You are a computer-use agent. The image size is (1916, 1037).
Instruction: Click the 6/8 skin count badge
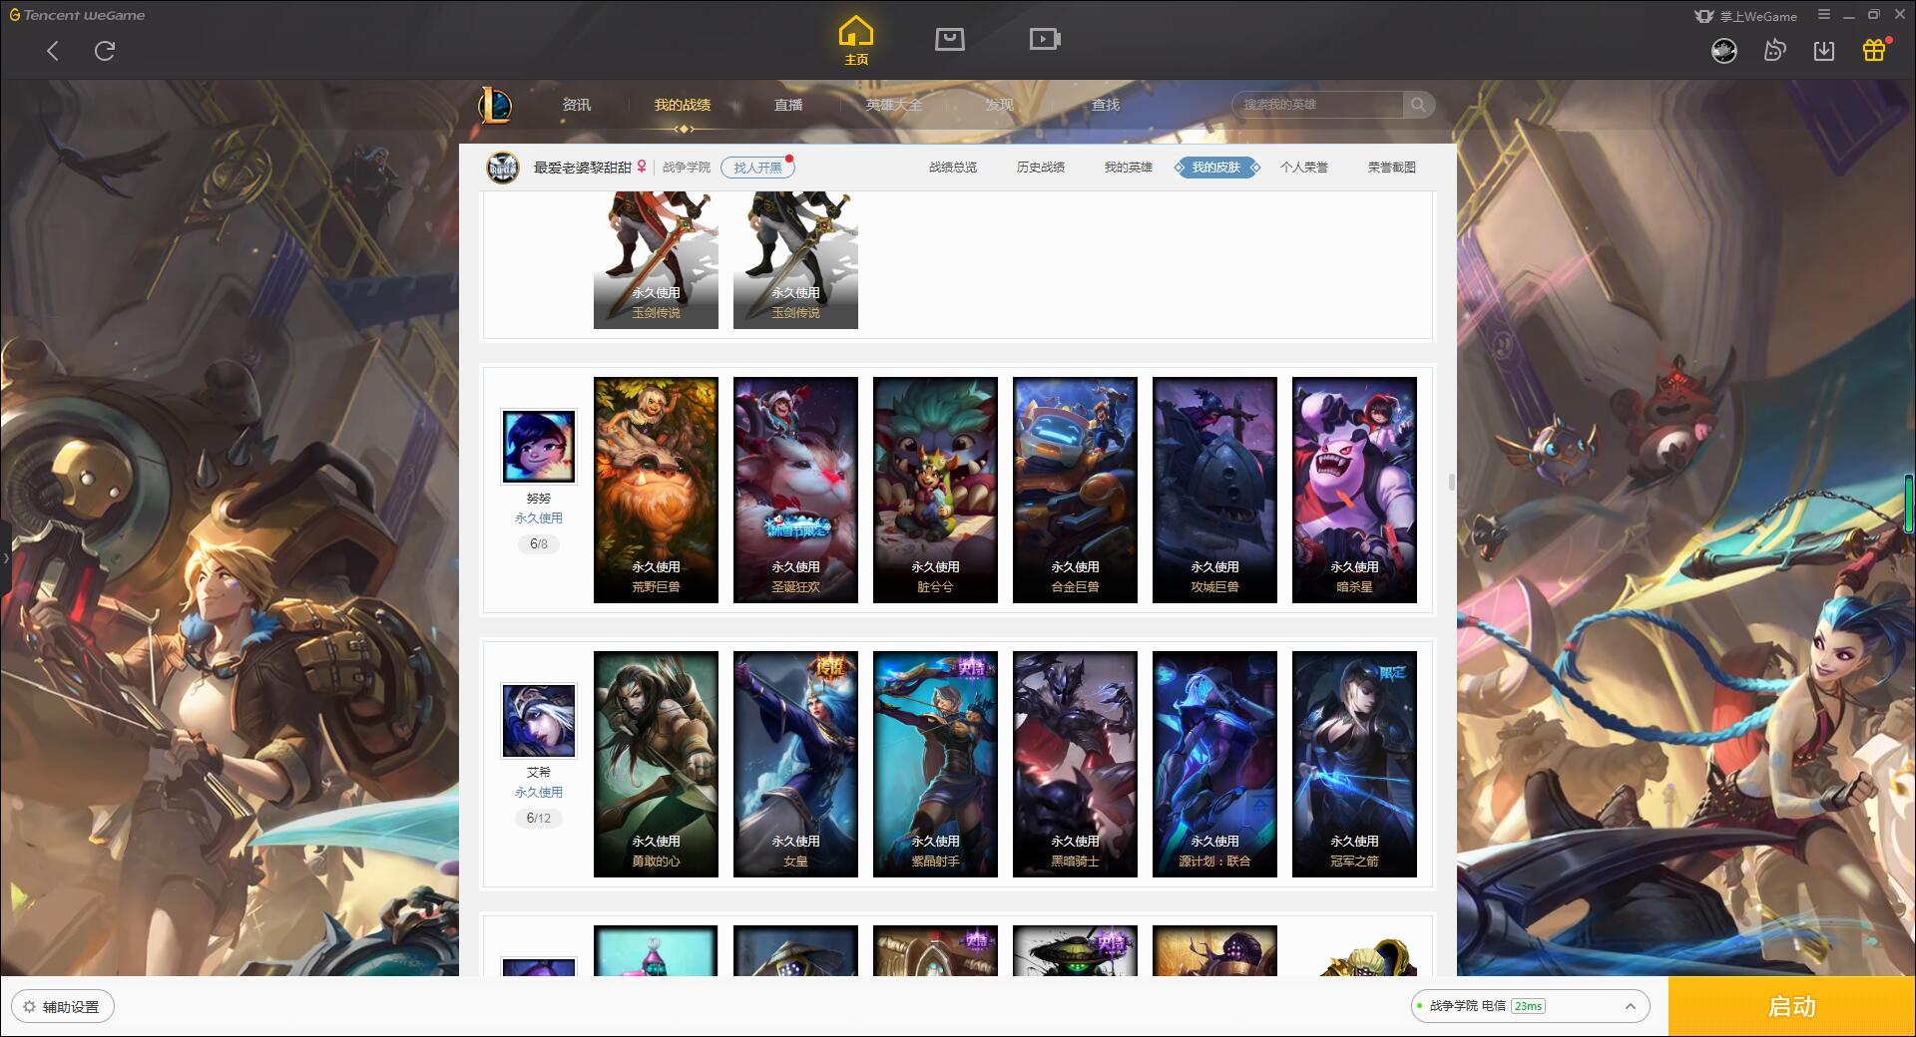539,544
